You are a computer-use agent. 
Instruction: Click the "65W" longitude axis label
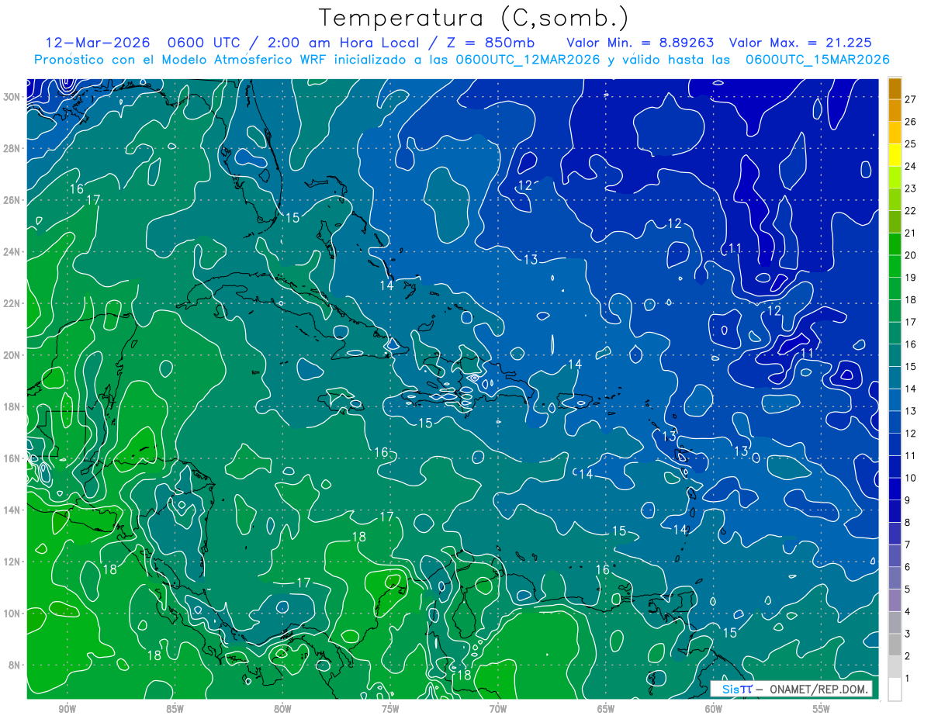606,709
